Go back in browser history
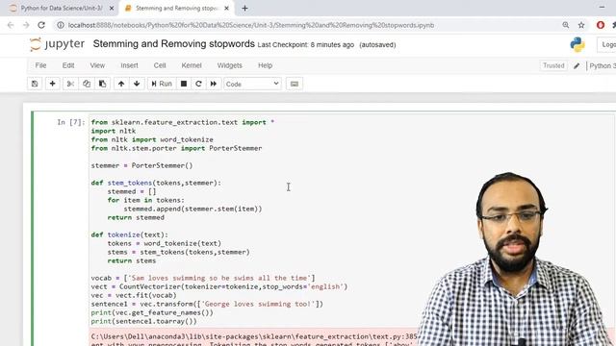This screenshot has width=616, height=346. coord(11,25)
